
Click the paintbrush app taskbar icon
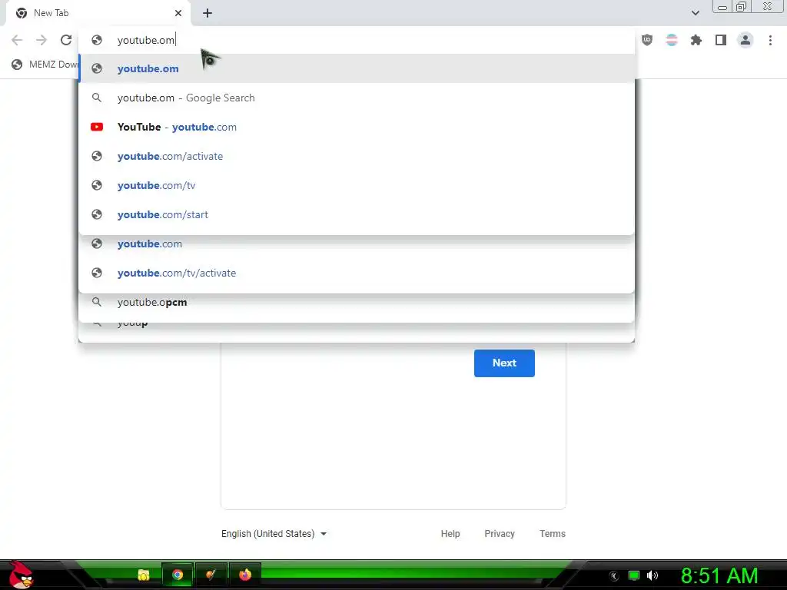(x=211, y=575)
